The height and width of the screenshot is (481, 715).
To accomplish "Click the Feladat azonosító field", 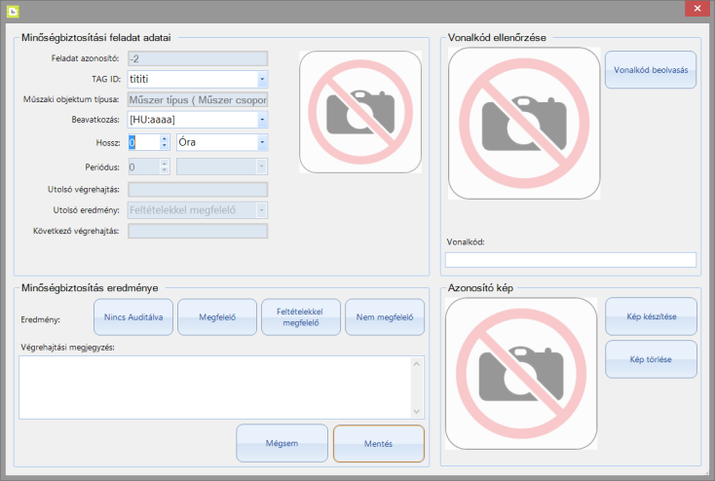I will click(198, 58).
